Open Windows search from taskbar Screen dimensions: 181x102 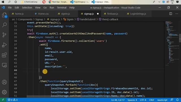(9, 2)
